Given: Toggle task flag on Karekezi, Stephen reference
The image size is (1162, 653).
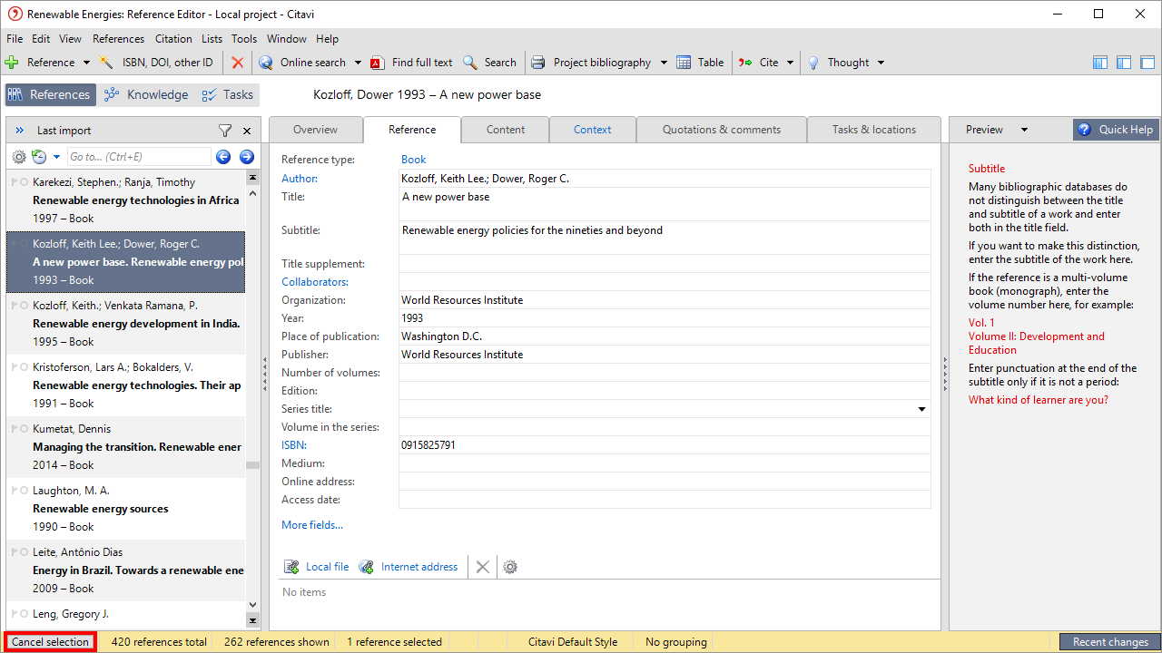Looking at the screenshot, I should pos(14,182).
